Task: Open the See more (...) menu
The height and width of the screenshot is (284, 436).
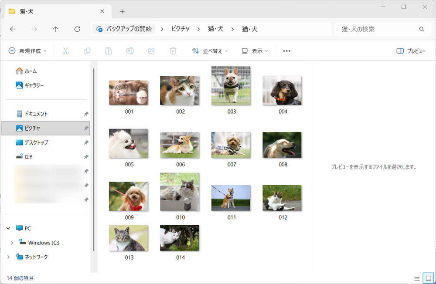Action: pyautogui.click(x=286, y=51)
